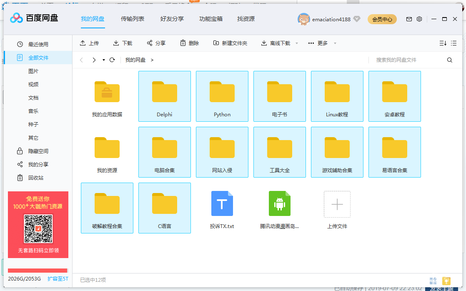Switch to the 找资源 tab
Image resolution: width=466 pixels, height=291 pixels.
click(x=246, y=19)
